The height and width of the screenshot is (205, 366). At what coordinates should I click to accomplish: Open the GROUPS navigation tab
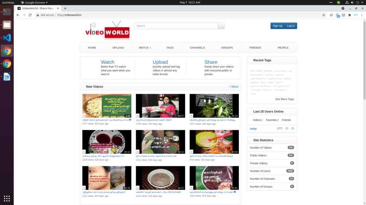227,48
